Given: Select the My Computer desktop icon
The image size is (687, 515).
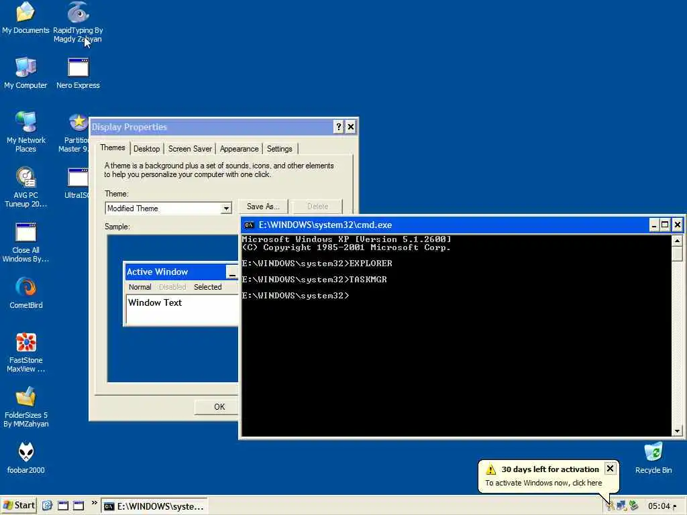Looking at the screenshot, I should (x=25, y=73).
